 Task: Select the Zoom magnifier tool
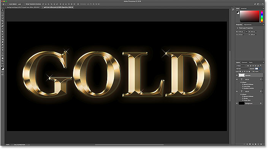tap(2, 61)
